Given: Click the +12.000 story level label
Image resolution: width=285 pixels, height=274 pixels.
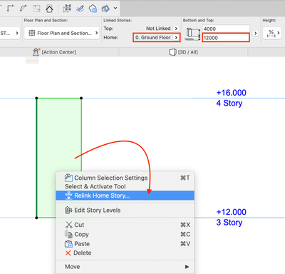Looking at the screenshot, I should 232,212.
